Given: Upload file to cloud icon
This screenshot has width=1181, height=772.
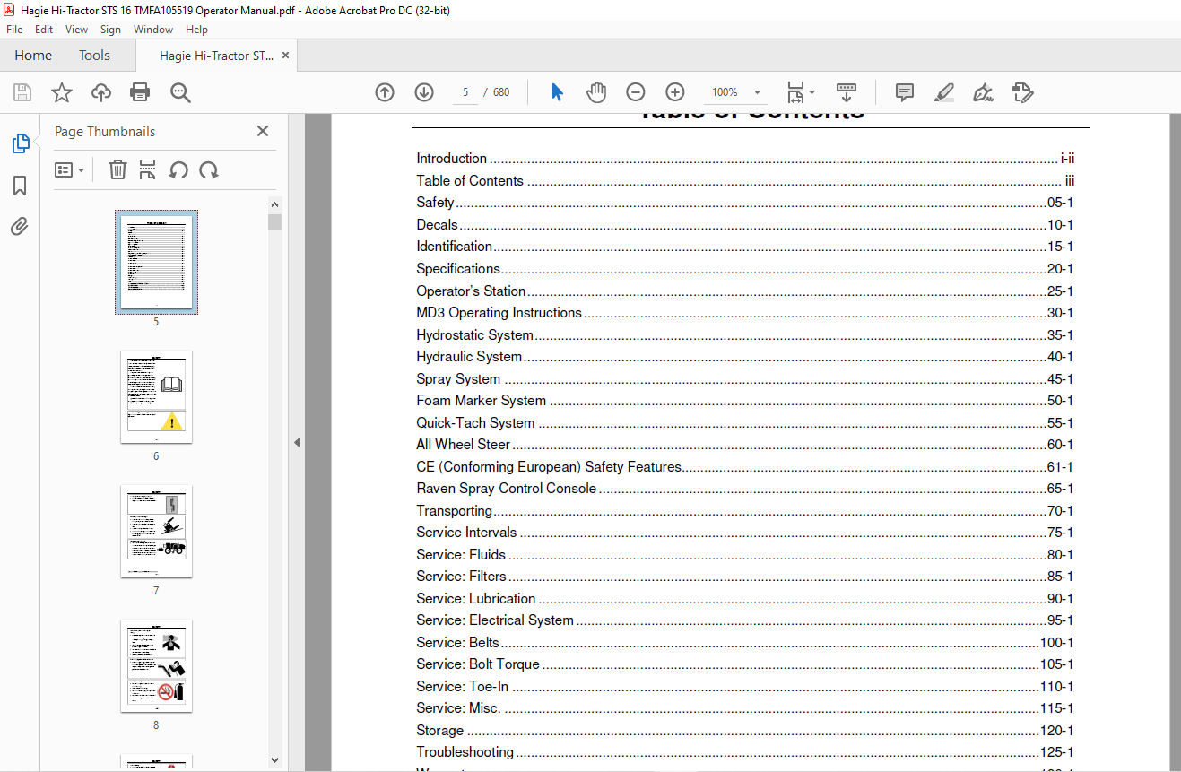Looking at the screenshot, I should tap(101, 92).
